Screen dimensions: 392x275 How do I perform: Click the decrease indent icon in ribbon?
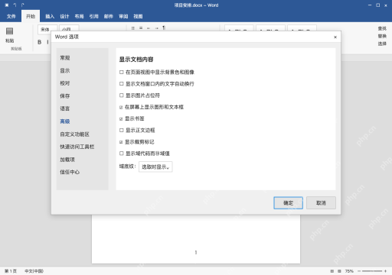(x=149, y=28)
